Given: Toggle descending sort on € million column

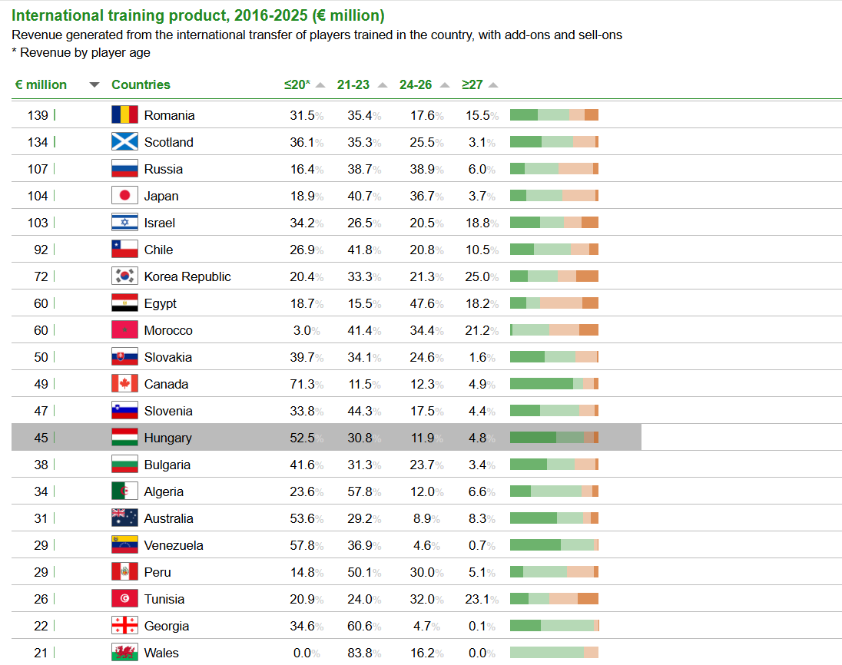Looking at the screenshot, I should coord(94,85).
